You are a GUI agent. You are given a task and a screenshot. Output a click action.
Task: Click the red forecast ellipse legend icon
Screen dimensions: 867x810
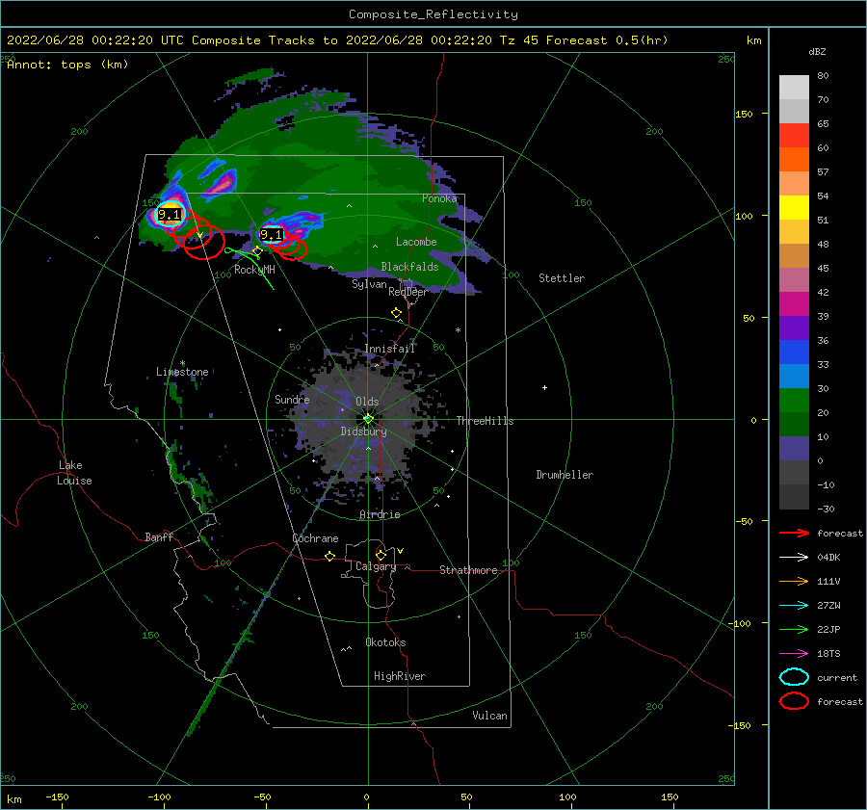pos(794,701)
